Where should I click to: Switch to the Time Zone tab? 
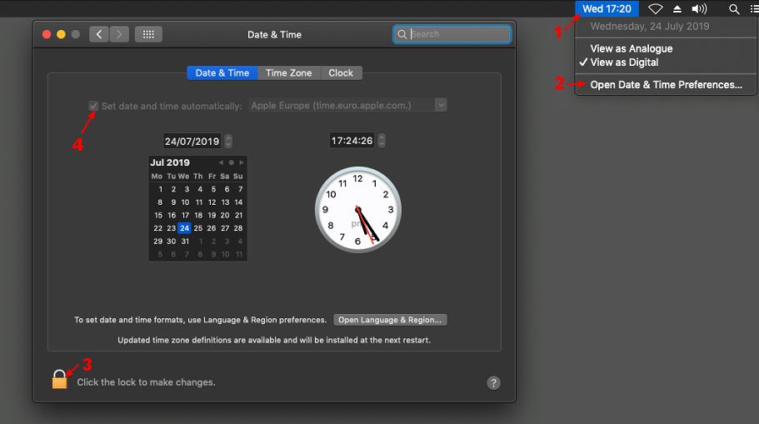click(288, 73)
